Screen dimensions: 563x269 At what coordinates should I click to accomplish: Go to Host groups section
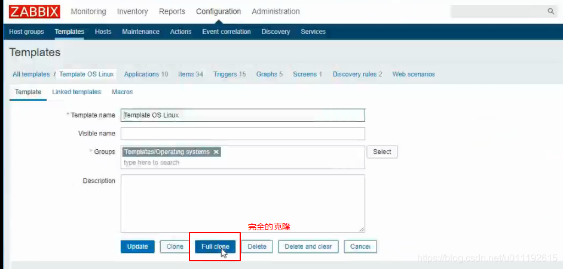point(26,32)
